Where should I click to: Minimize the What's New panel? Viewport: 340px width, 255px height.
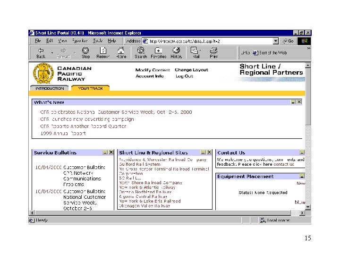tap(293, 102)
